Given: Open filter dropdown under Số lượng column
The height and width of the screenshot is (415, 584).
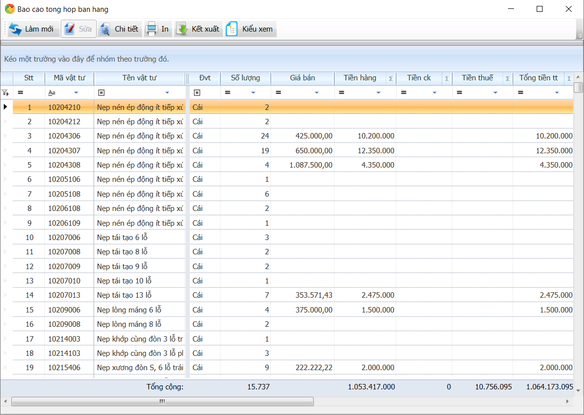Looking at the screenshot, I should pyautogui.click(x=253, y=93).
